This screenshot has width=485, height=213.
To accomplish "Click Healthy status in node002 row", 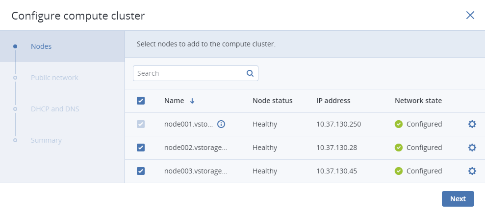I will 265,148.
